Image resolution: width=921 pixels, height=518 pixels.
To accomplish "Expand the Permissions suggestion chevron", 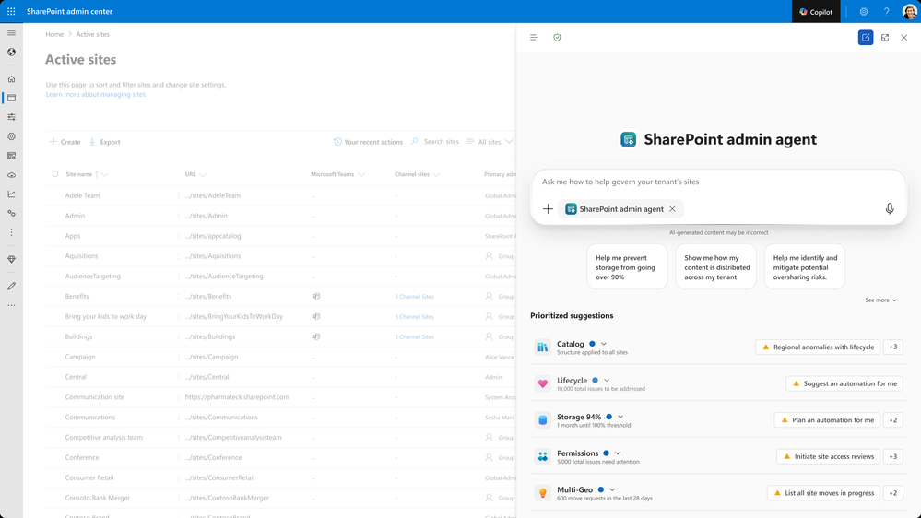I will pos(618,453).
